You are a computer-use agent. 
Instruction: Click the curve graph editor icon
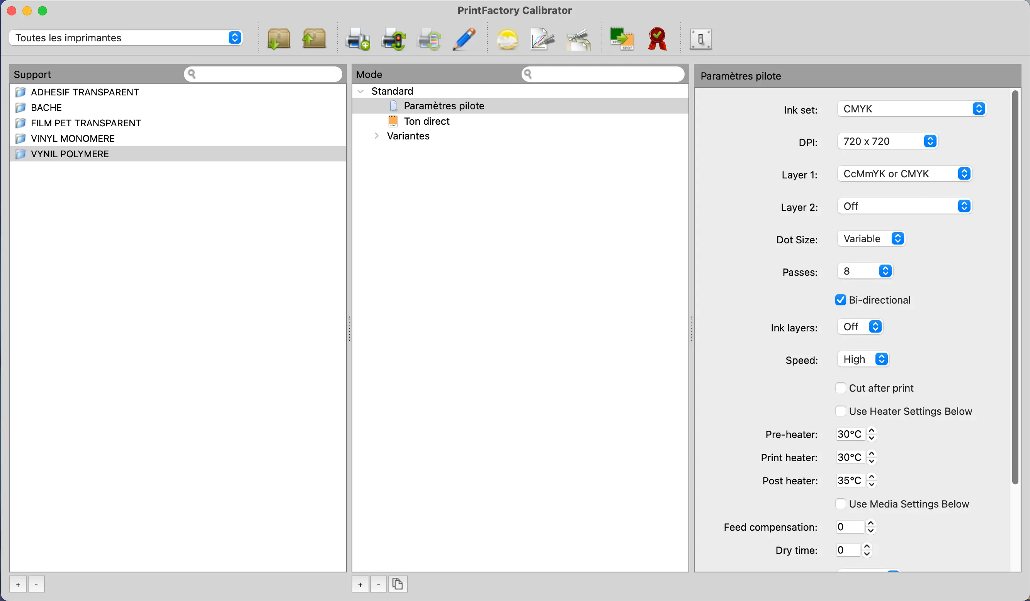[542, 39]
